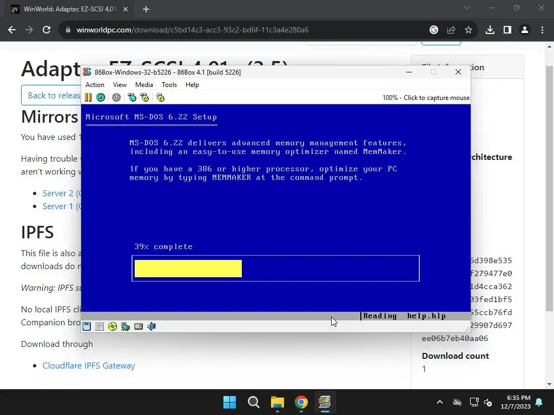Open Chrome three-dot menu
The image size is (554, 415).
point(542,30)
